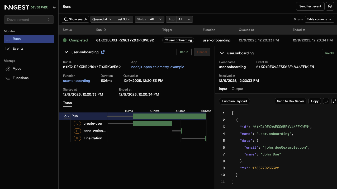The height and width of the screenshot is (189, 337).
Task: Click the create-user step terminal icon
Action: pos(77,123)
